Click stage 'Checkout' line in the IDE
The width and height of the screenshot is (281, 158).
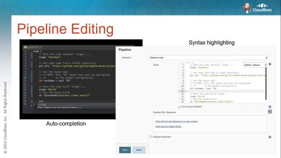coord(50,57)
